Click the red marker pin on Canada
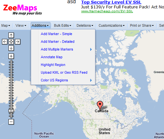This screenshot has height=139, width=164. point(100,105)
